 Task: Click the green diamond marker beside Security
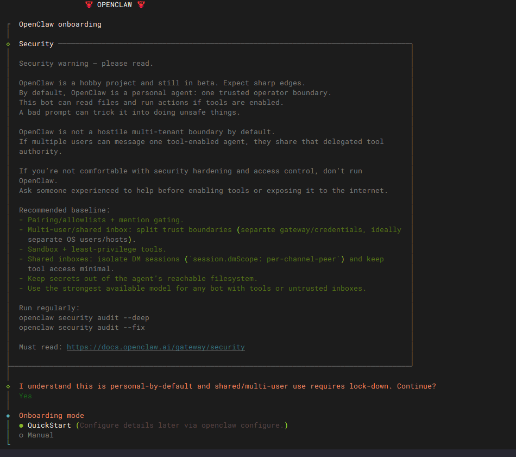click(x=8, y=44)
